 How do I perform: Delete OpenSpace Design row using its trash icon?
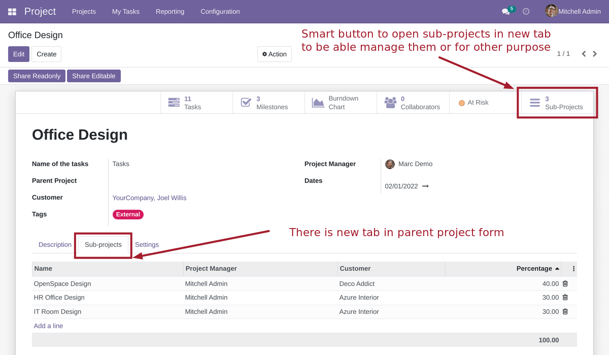coord(565,283)
